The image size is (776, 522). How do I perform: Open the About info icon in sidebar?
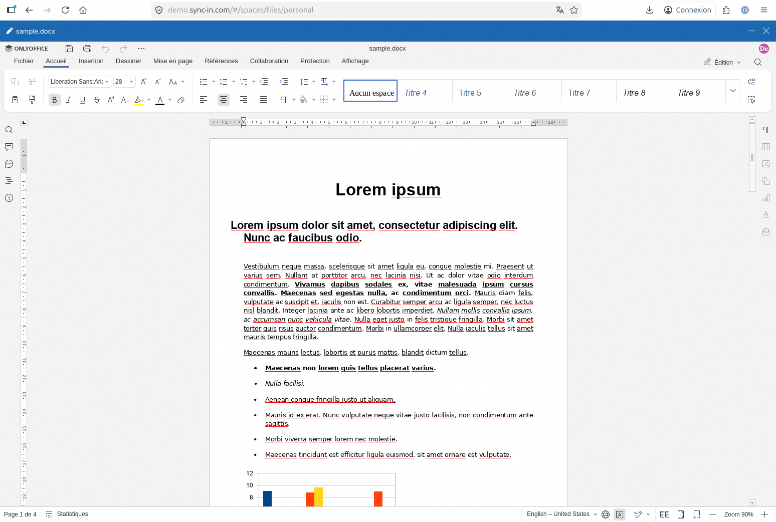pos(9,198)
